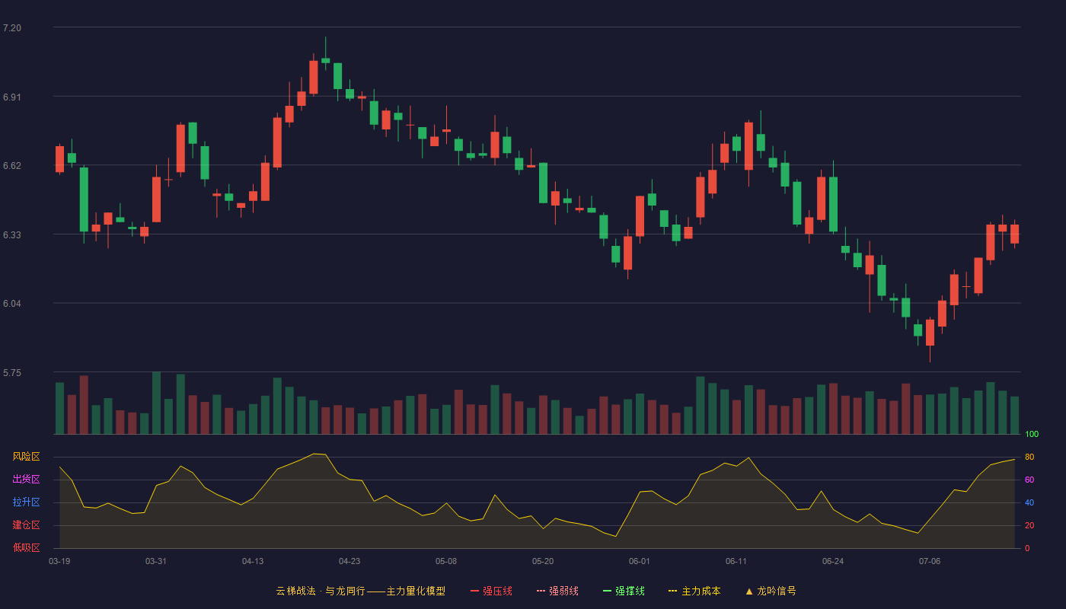
Task: Select the 出货区 zone label
Action: pos(26,480)
